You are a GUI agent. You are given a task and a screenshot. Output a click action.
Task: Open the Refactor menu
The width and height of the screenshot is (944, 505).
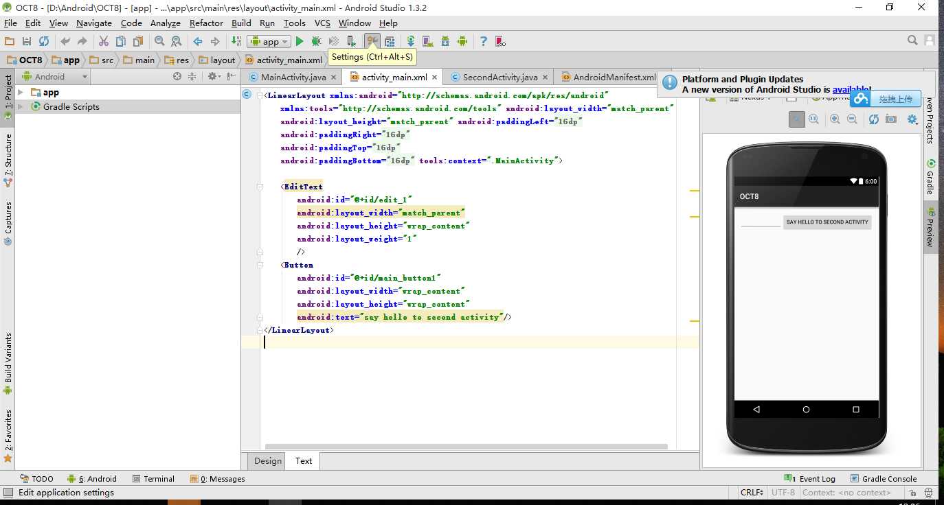206,23
